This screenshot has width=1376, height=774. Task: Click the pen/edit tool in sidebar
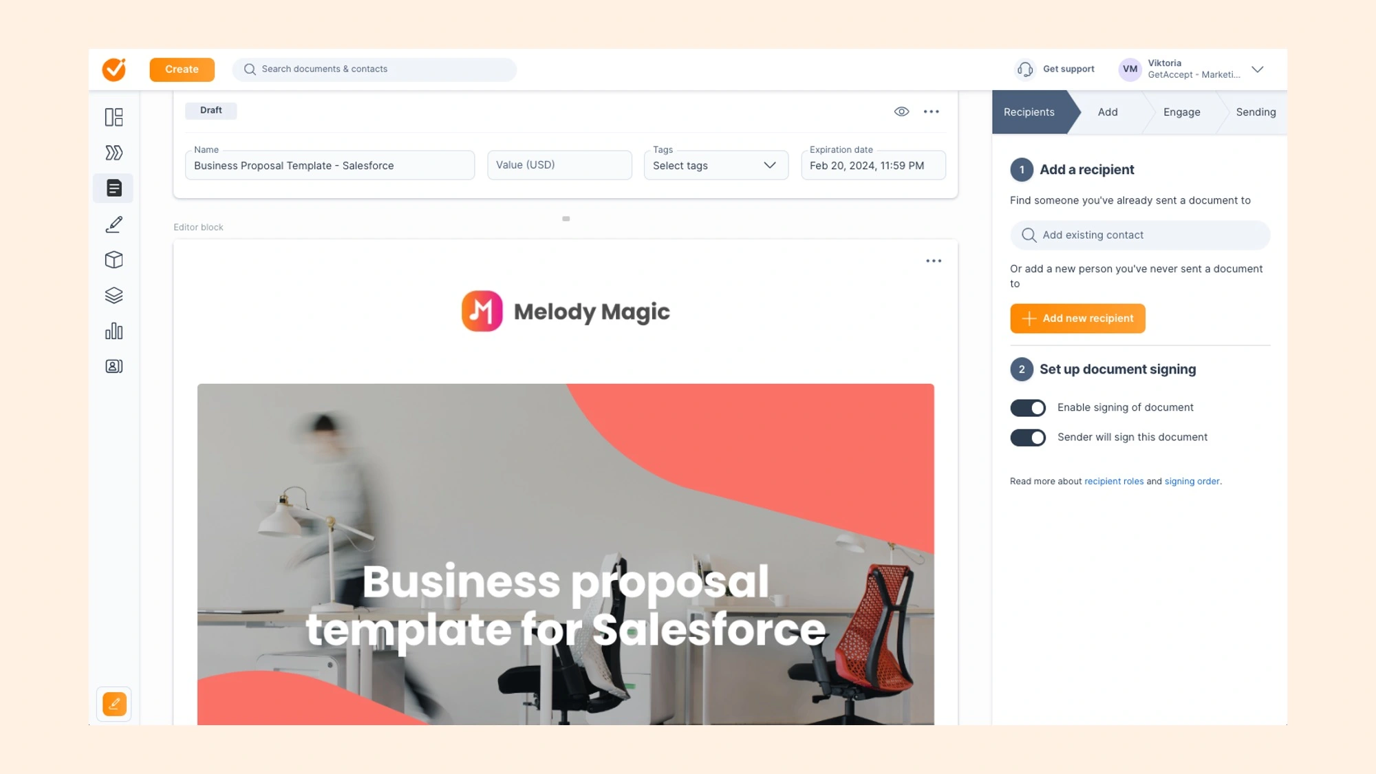(114, 224)
